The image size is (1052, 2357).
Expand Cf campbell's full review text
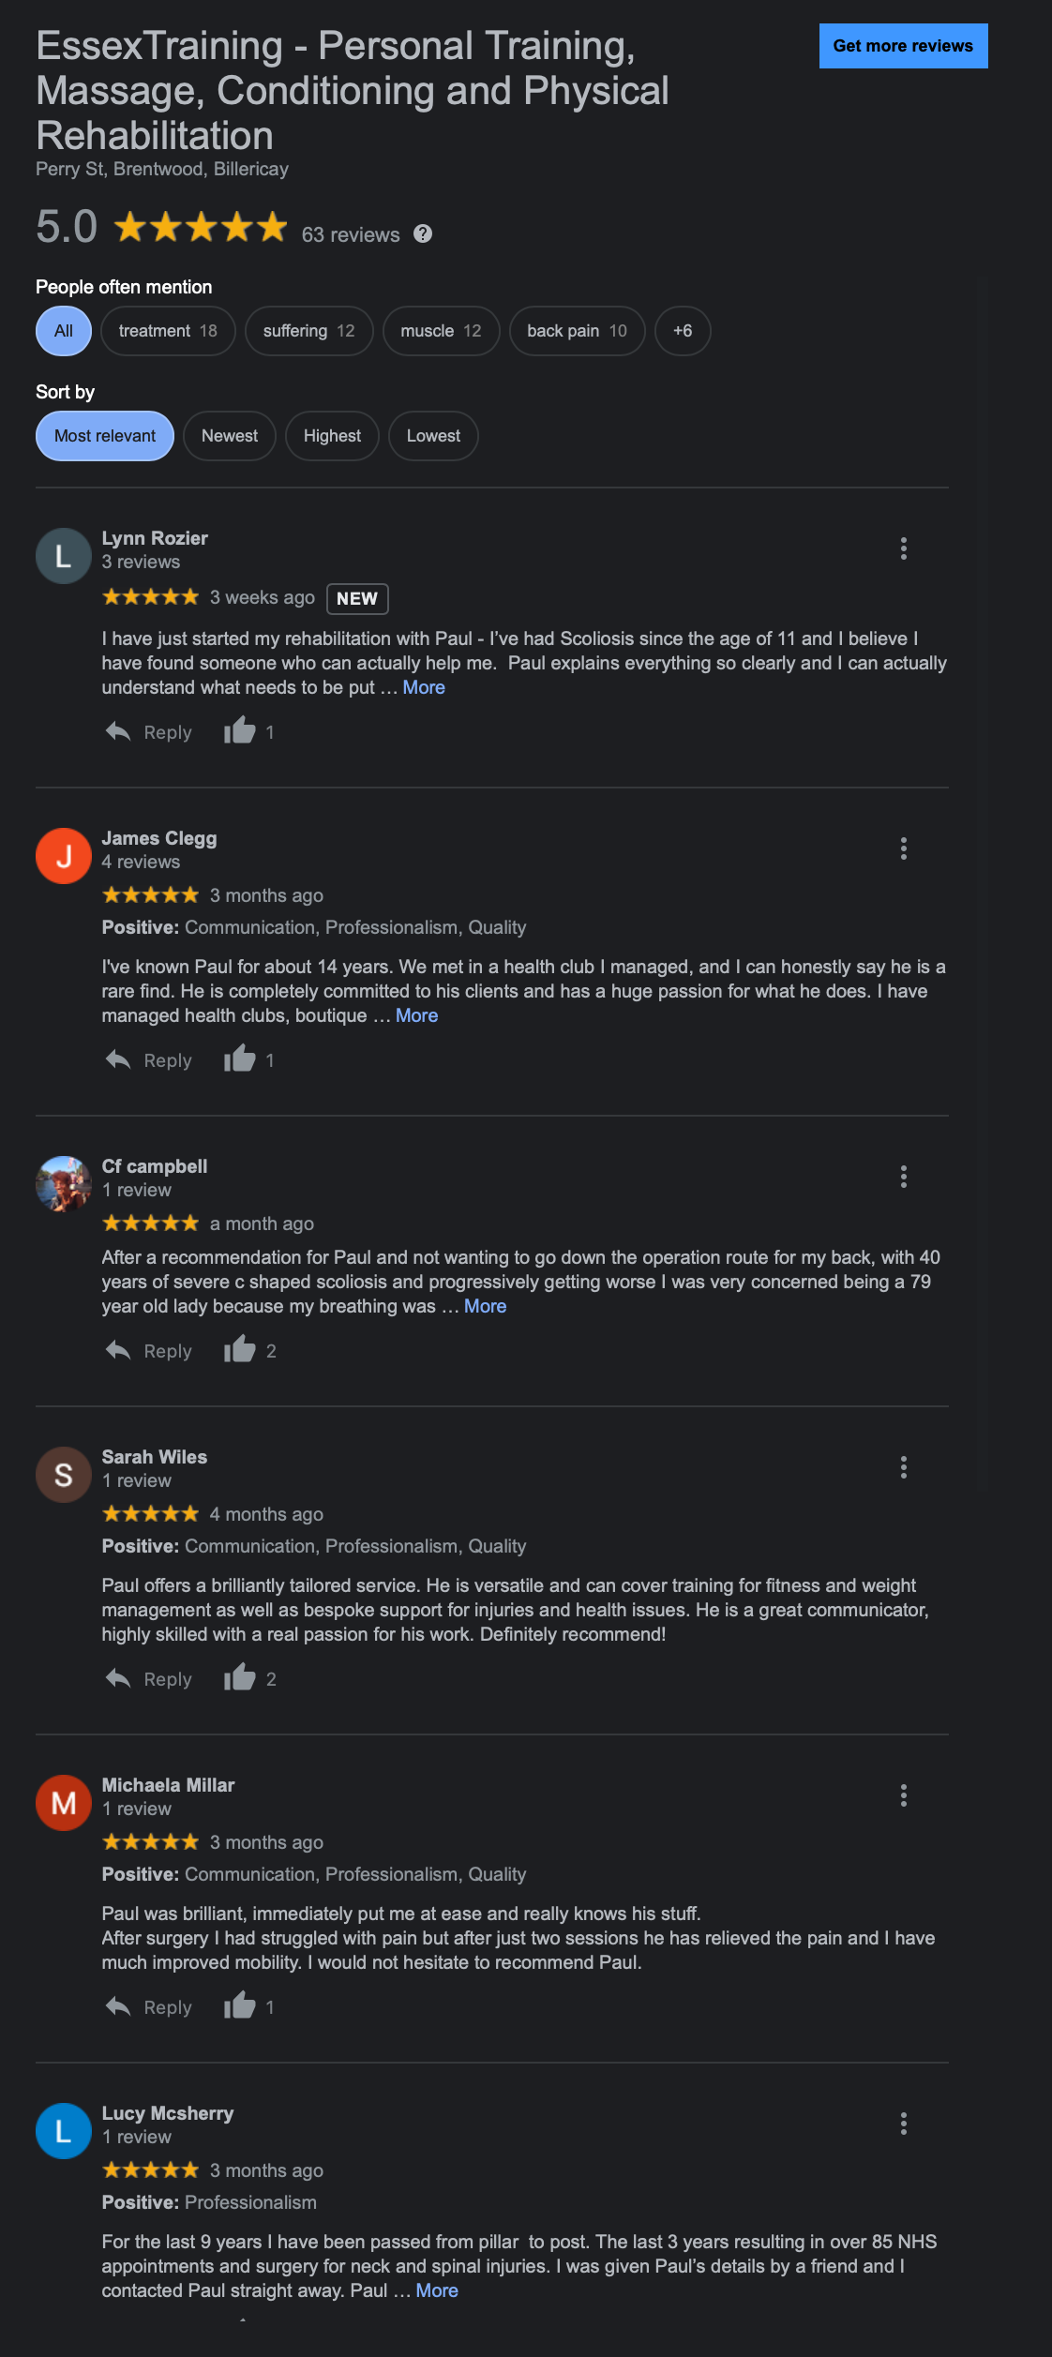point(485,1306)
